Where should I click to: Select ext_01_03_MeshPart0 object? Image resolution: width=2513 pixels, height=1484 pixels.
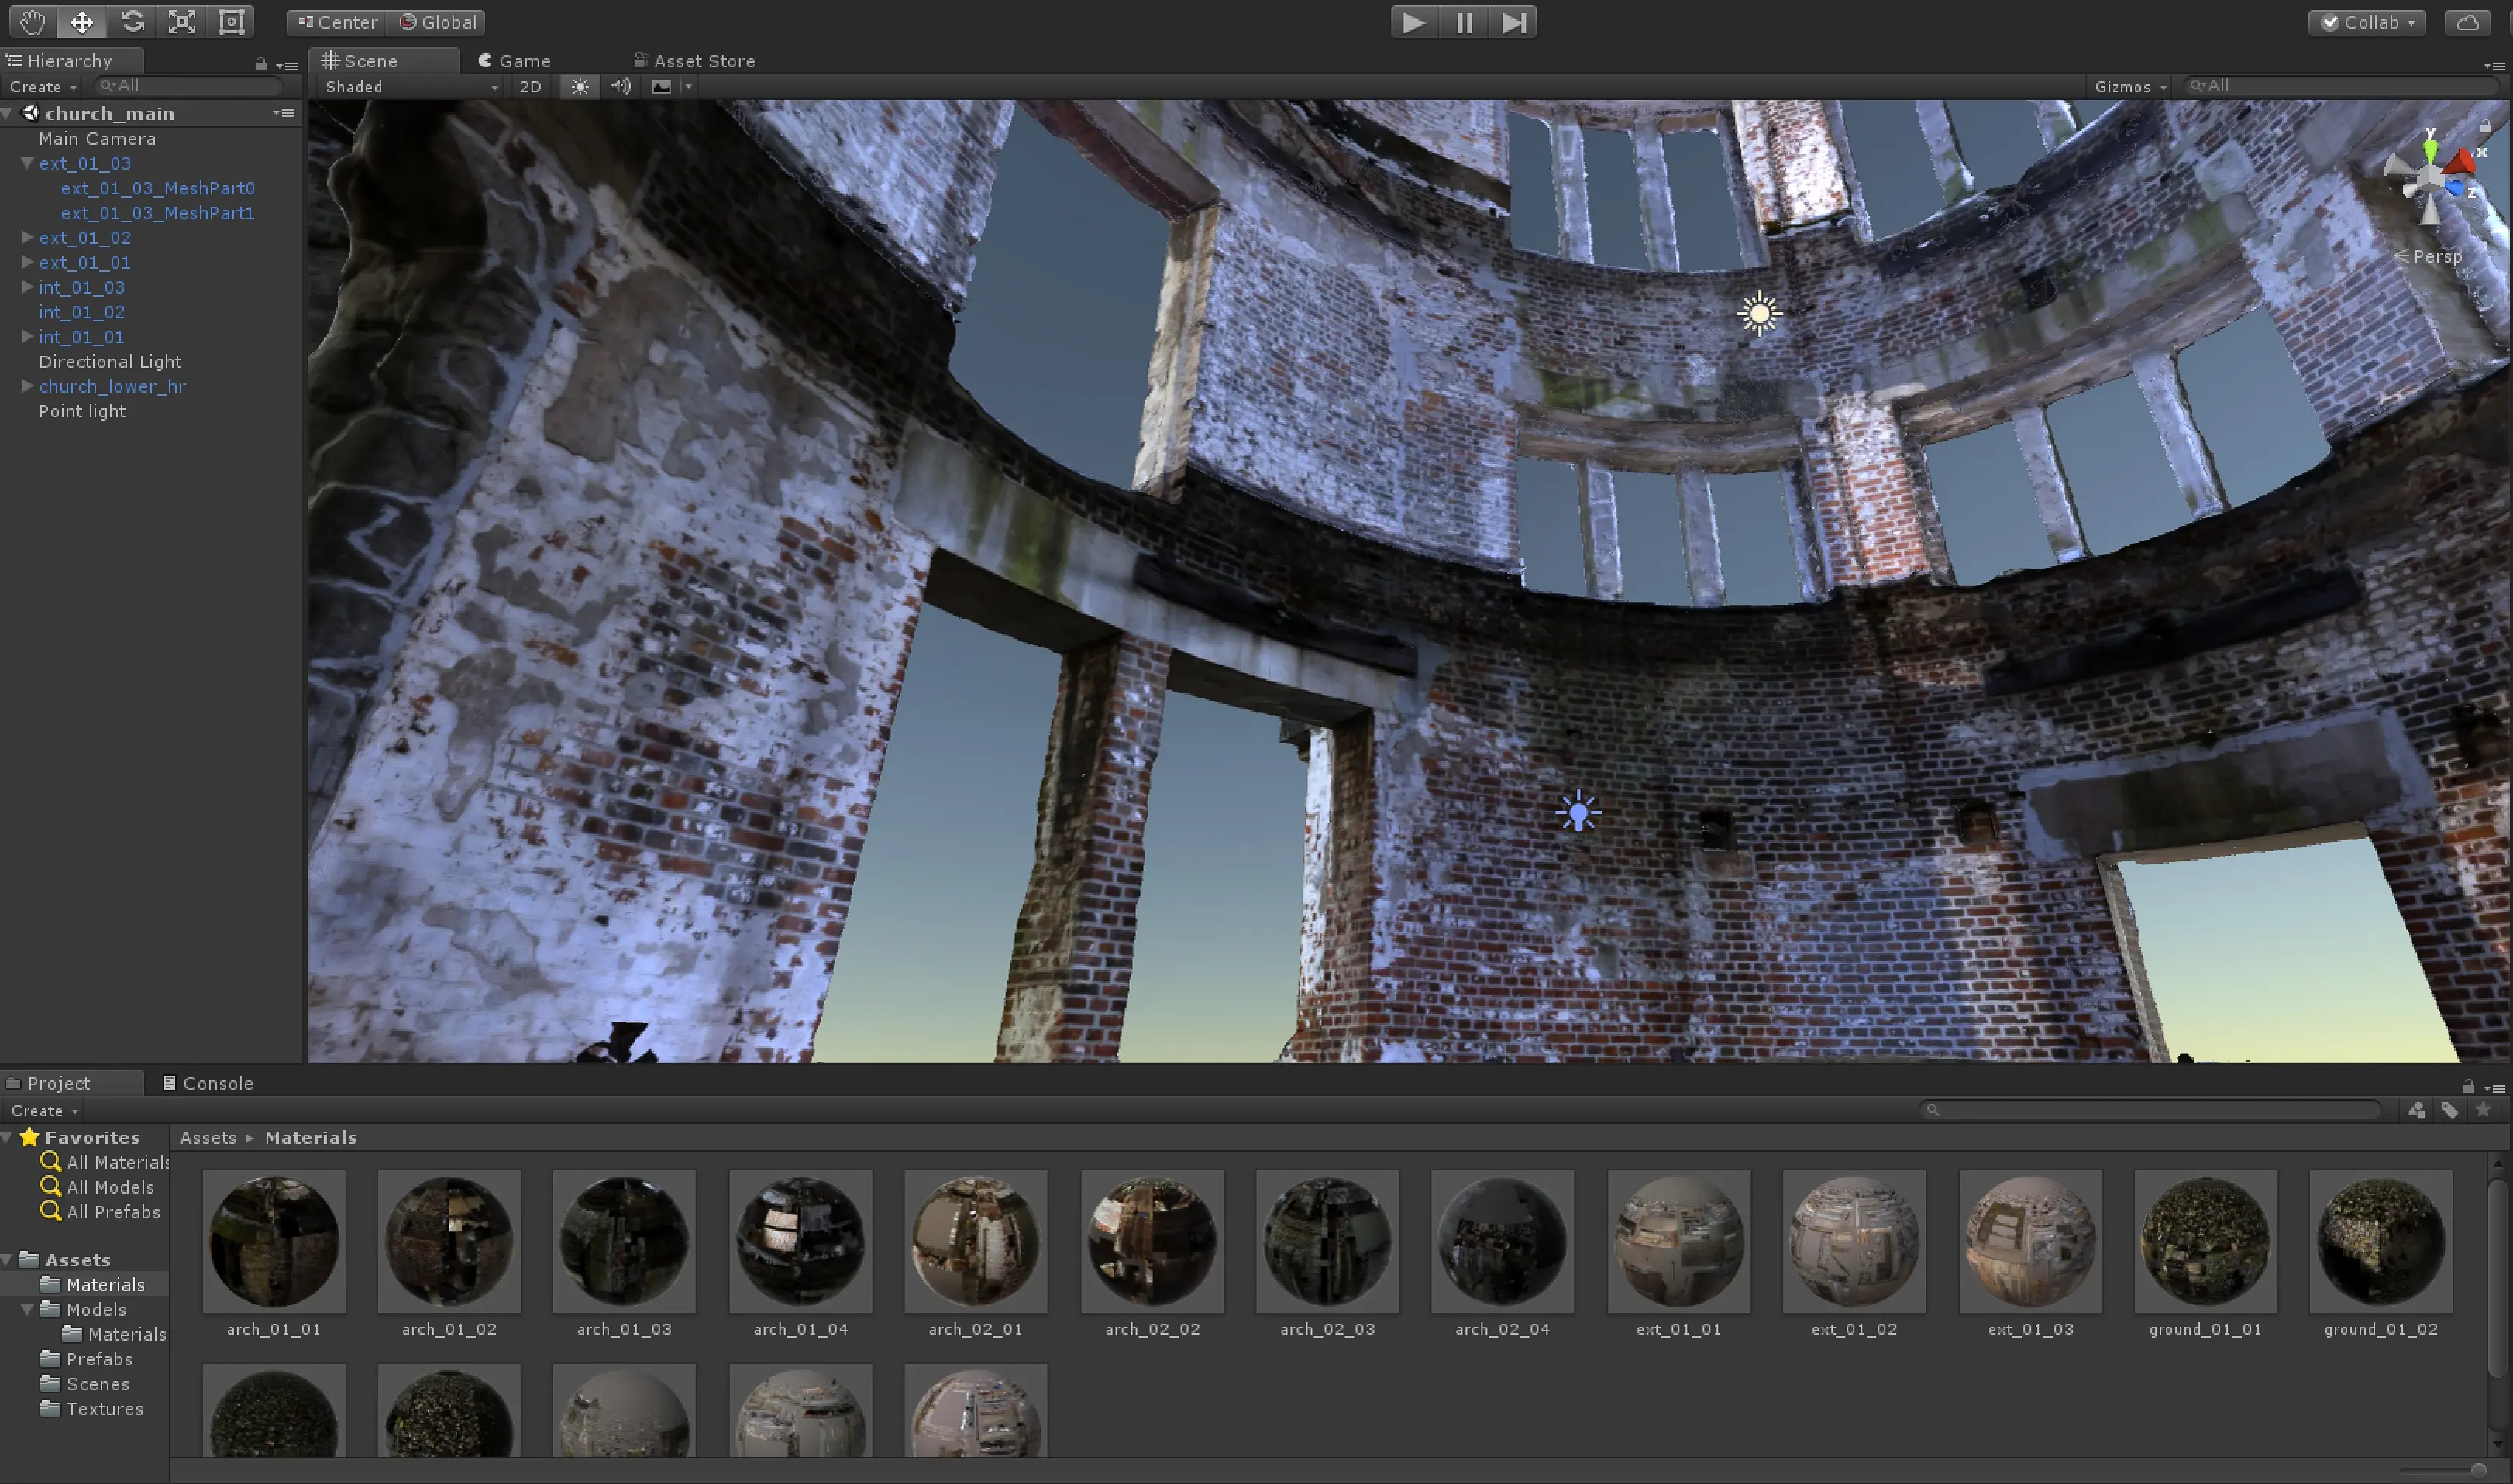157,188
